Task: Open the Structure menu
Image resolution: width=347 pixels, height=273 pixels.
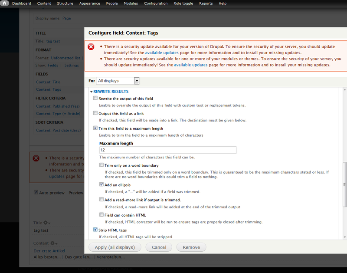Action: coord(65,3)
